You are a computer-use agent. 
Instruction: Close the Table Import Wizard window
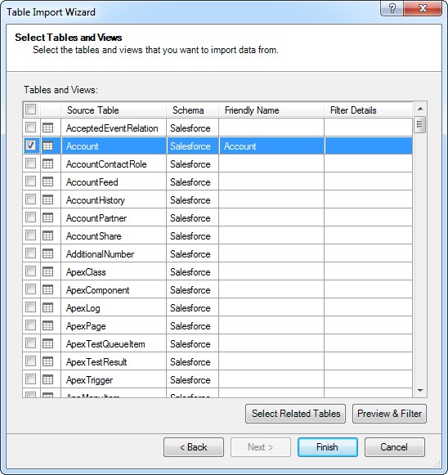(423, 8)
